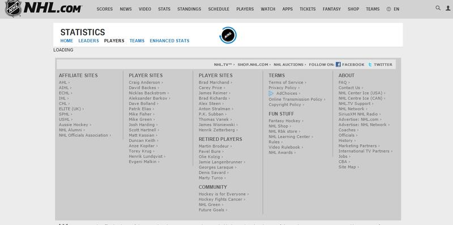Click the NHL shield logo
Image resolution: width=453 pixels, height=225 pixels.
[13, 8]
